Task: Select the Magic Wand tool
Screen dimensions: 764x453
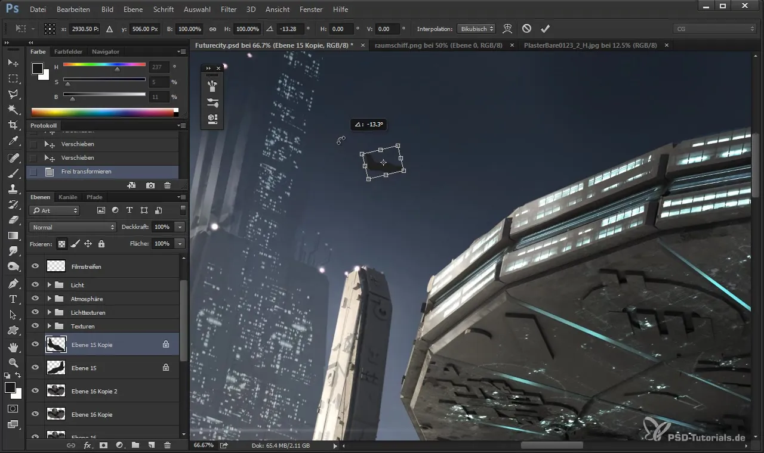Action: 13,110
